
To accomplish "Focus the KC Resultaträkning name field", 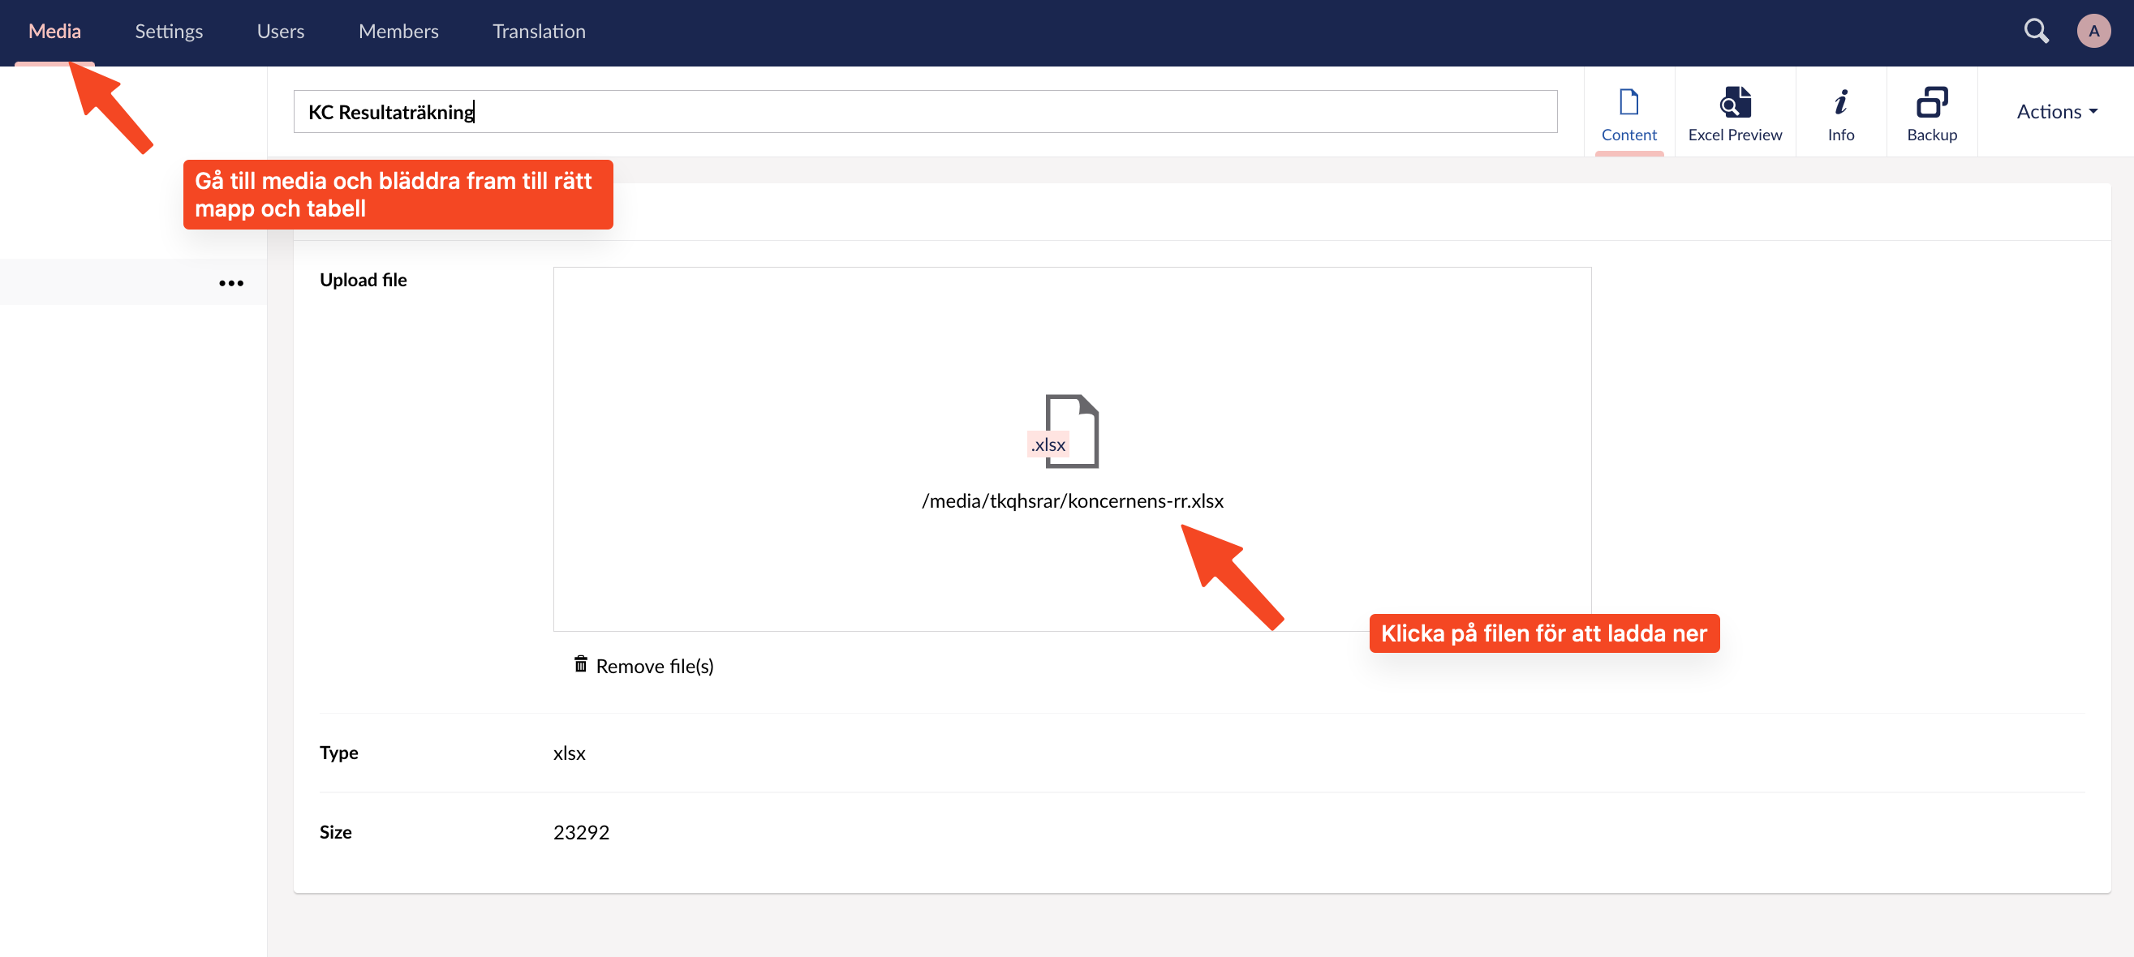I will pyautogui.click(x=924, y=112).
